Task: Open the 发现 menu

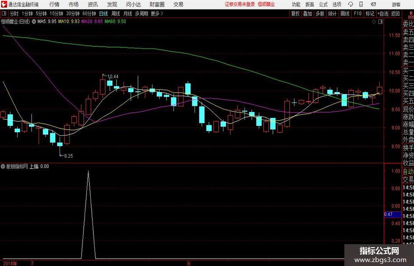Action: pyautogui.click(x=112, y=4)
